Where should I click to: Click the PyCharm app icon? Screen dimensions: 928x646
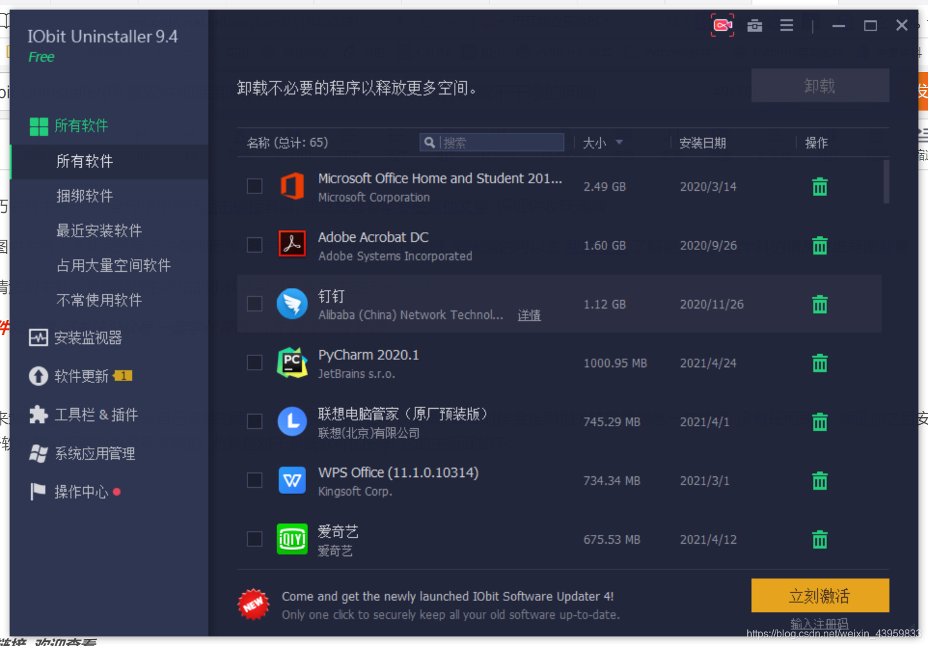292,363
